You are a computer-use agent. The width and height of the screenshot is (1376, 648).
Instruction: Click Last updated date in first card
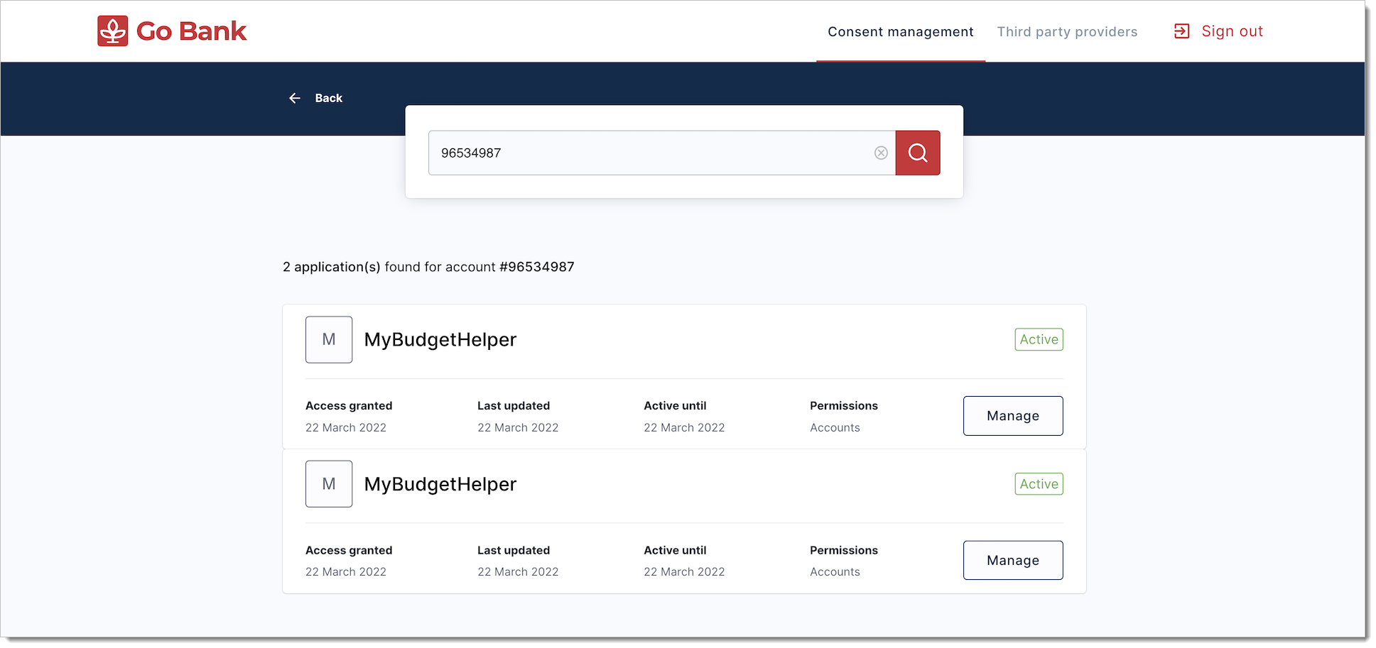coord(518,427)
